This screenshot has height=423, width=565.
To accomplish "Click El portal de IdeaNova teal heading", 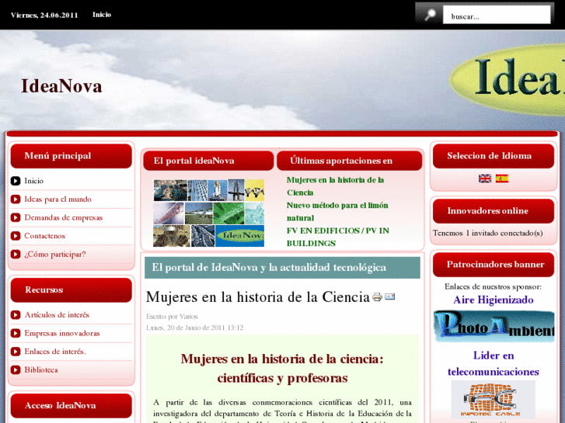I will (282, 268).
